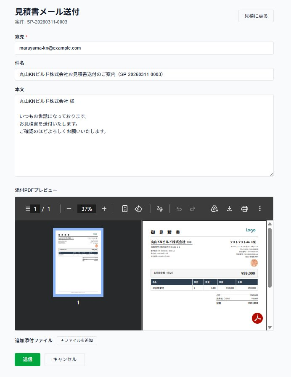Edit the PDF page number field
Screen dimensions: 291x377
[35, 209]
